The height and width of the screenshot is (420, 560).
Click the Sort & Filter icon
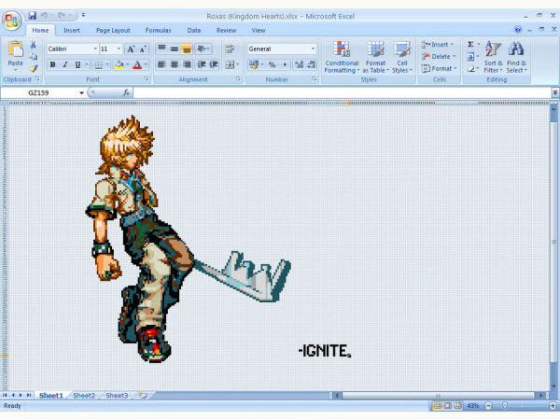click(493, 57)
